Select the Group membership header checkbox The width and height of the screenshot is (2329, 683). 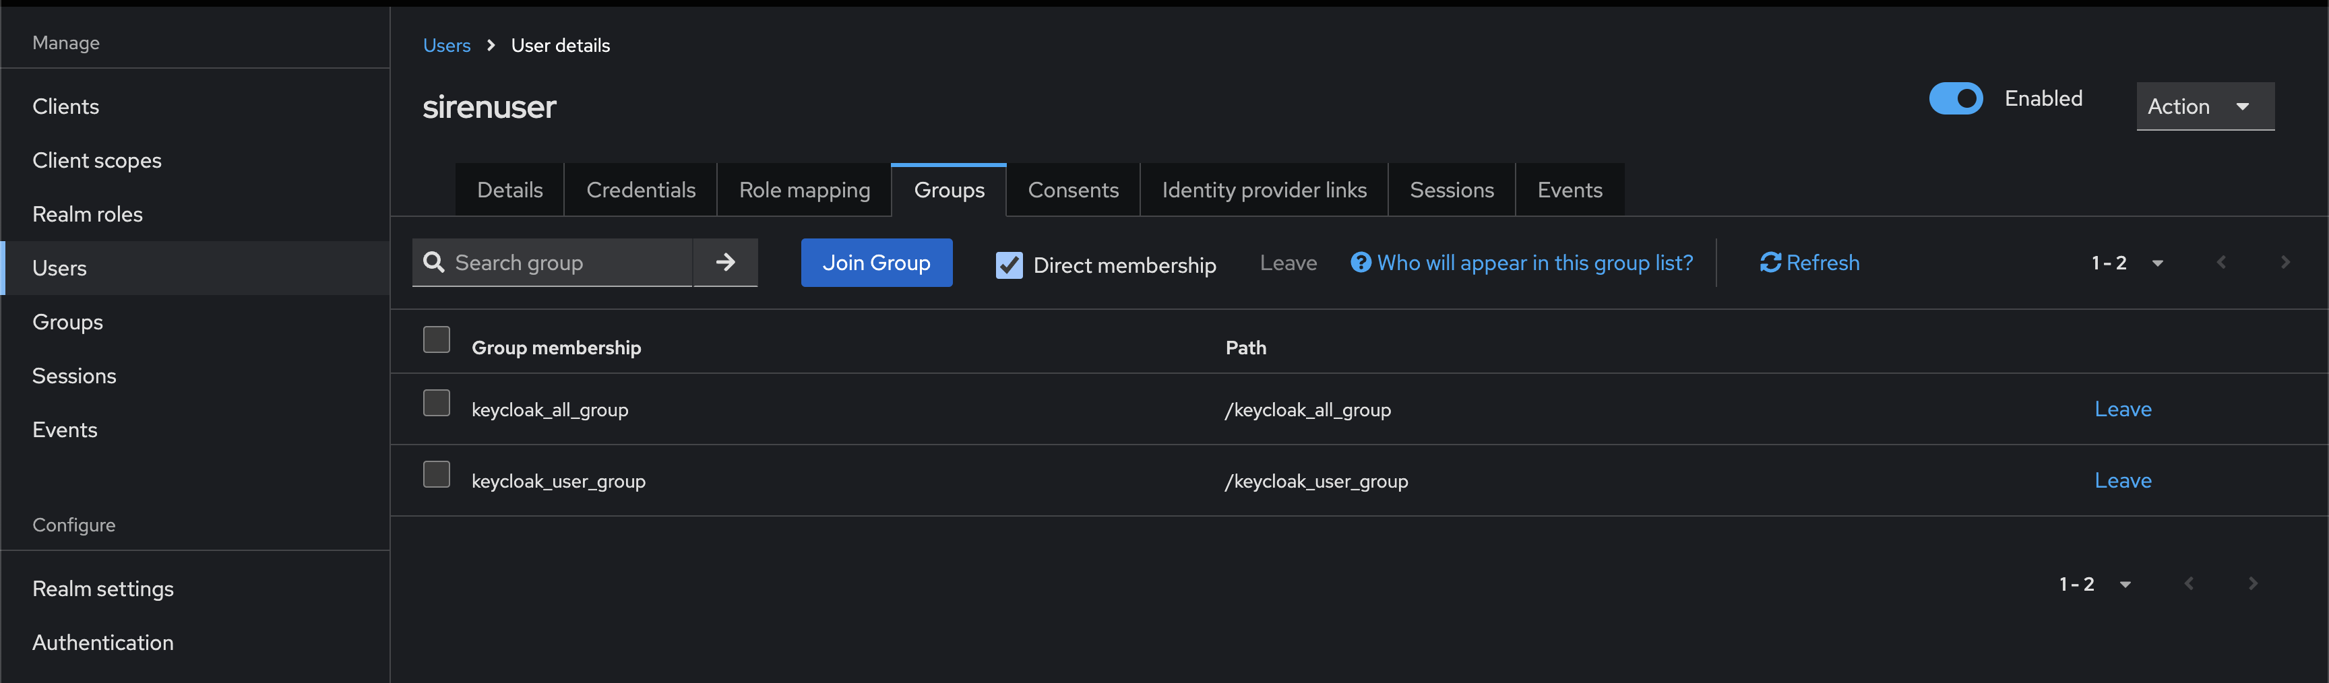437,339
